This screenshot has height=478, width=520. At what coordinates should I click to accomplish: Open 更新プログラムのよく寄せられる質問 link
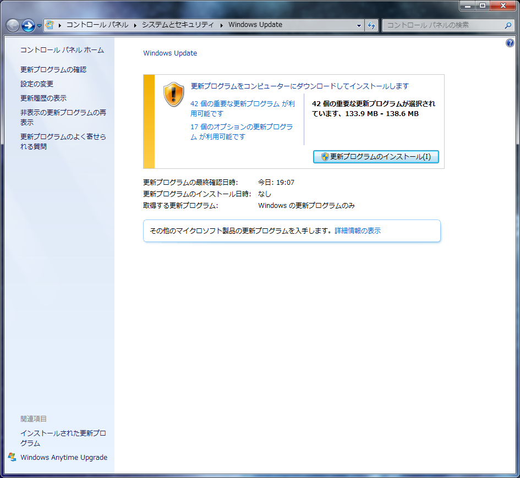pyautogui.click(x=63, y=141)
